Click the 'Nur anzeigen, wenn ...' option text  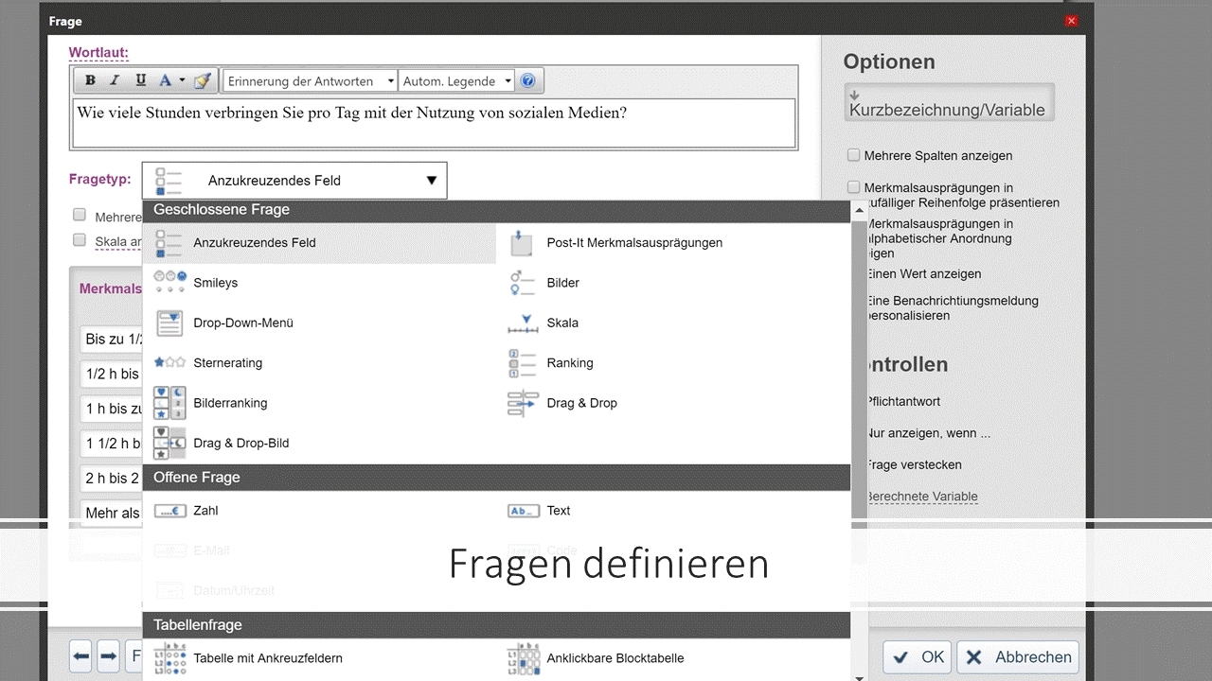pos(928,433)
